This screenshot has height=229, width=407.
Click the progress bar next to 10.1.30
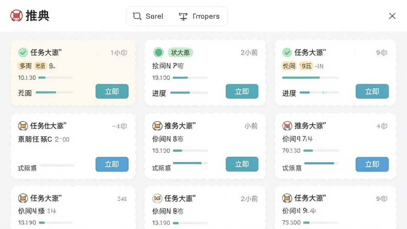[56, 78]
